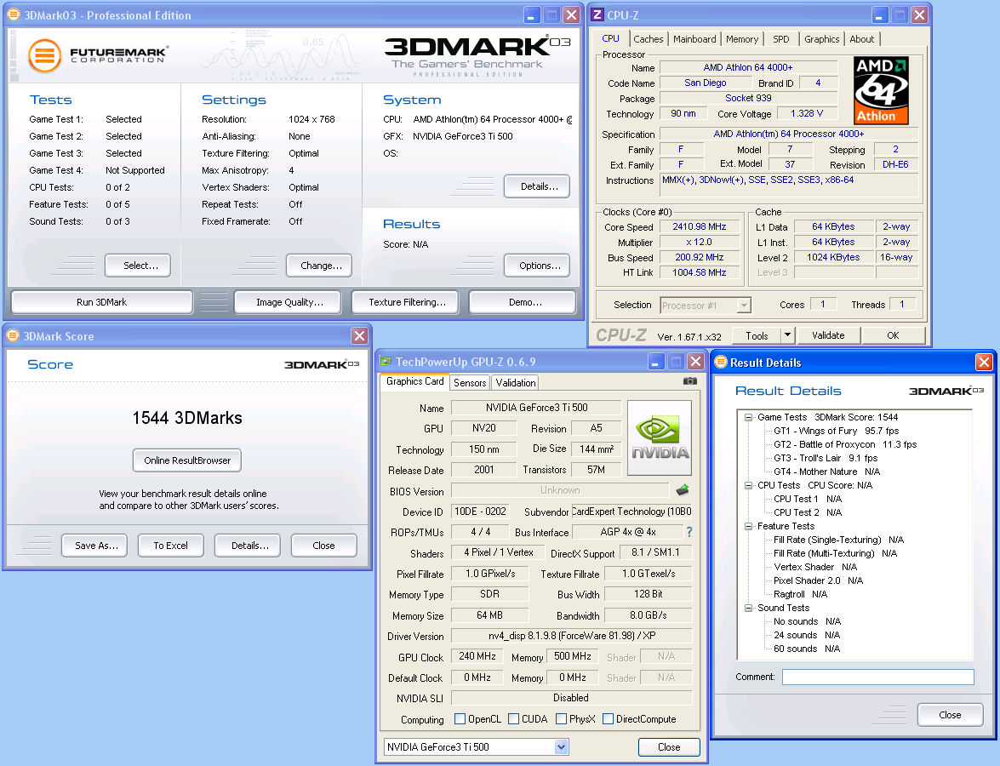Open Image Quality settings in 3DMark03
1000x766 pixels.
tap(289, 302)
